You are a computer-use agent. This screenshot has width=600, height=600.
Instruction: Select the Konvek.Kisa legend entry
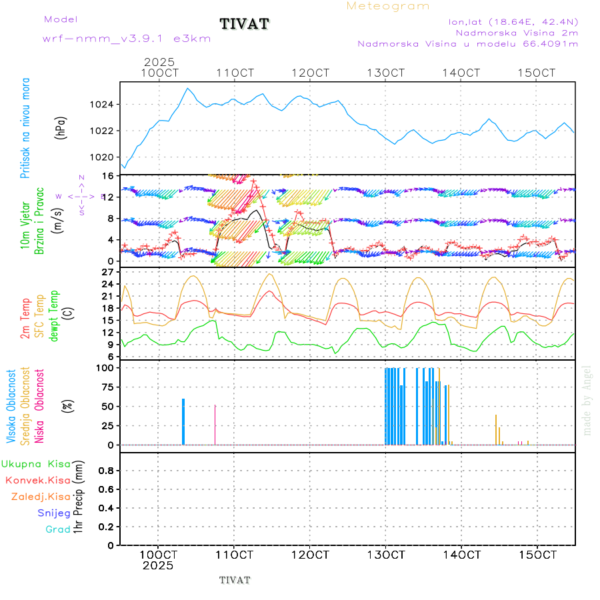coord(38,480)
